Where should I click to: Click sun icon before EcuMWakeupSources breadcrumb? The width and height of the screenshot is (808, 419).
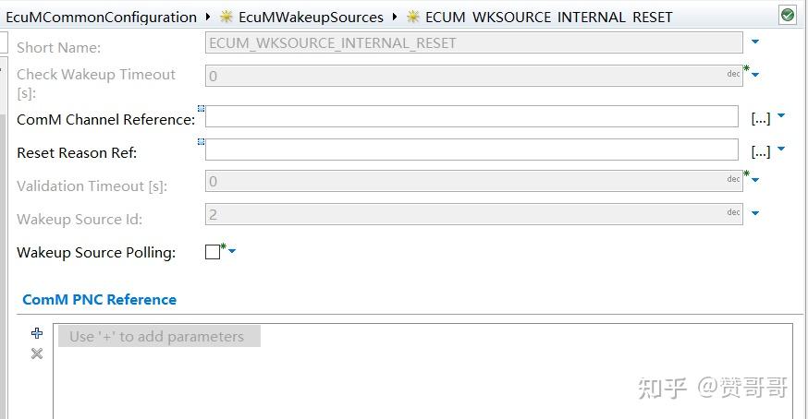coord(226,17)
